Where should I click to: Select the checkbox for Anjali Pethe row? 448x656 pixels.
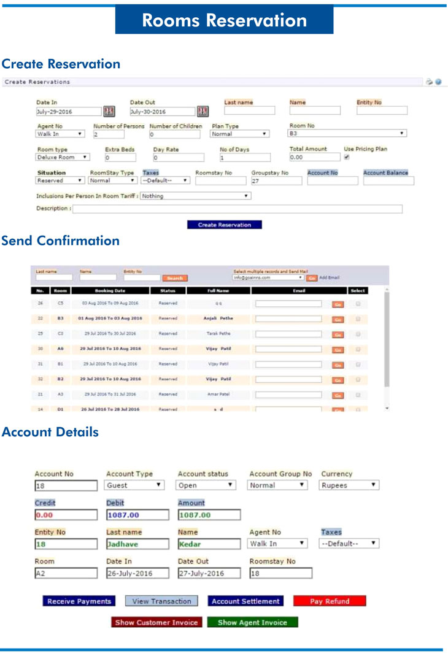point(358,319)
